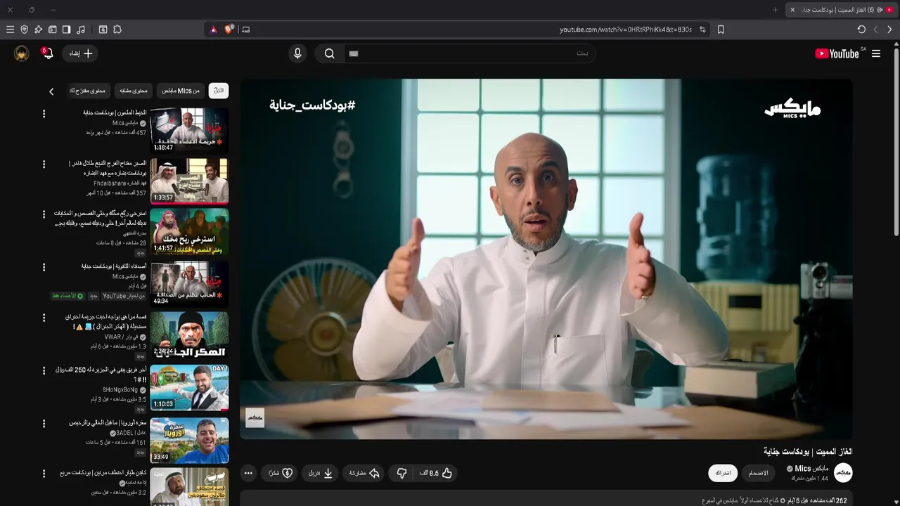Click the Brave Rewards triangle icon
900x506 pixels.
(214, 30)
